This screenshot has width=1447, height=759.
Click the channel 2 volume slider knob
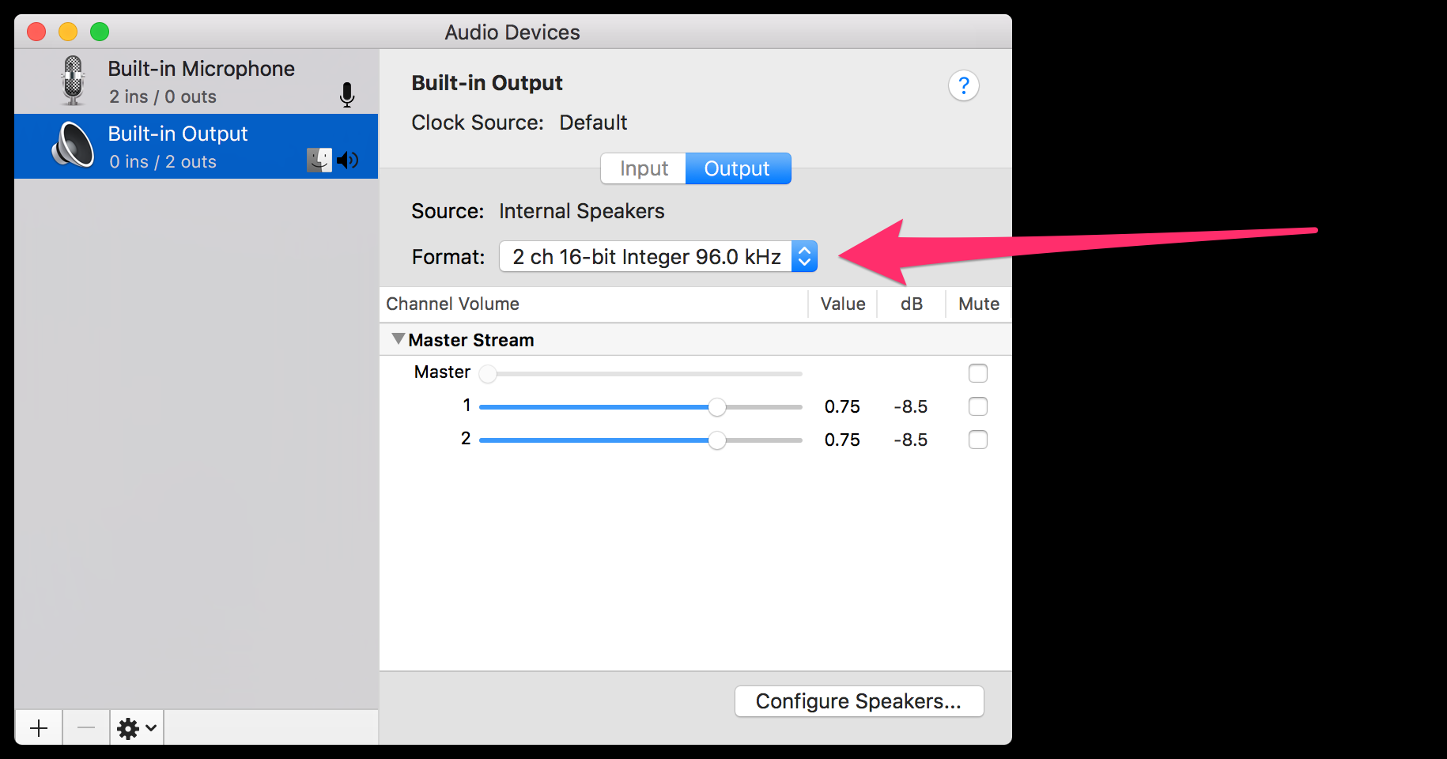[717, 440]
